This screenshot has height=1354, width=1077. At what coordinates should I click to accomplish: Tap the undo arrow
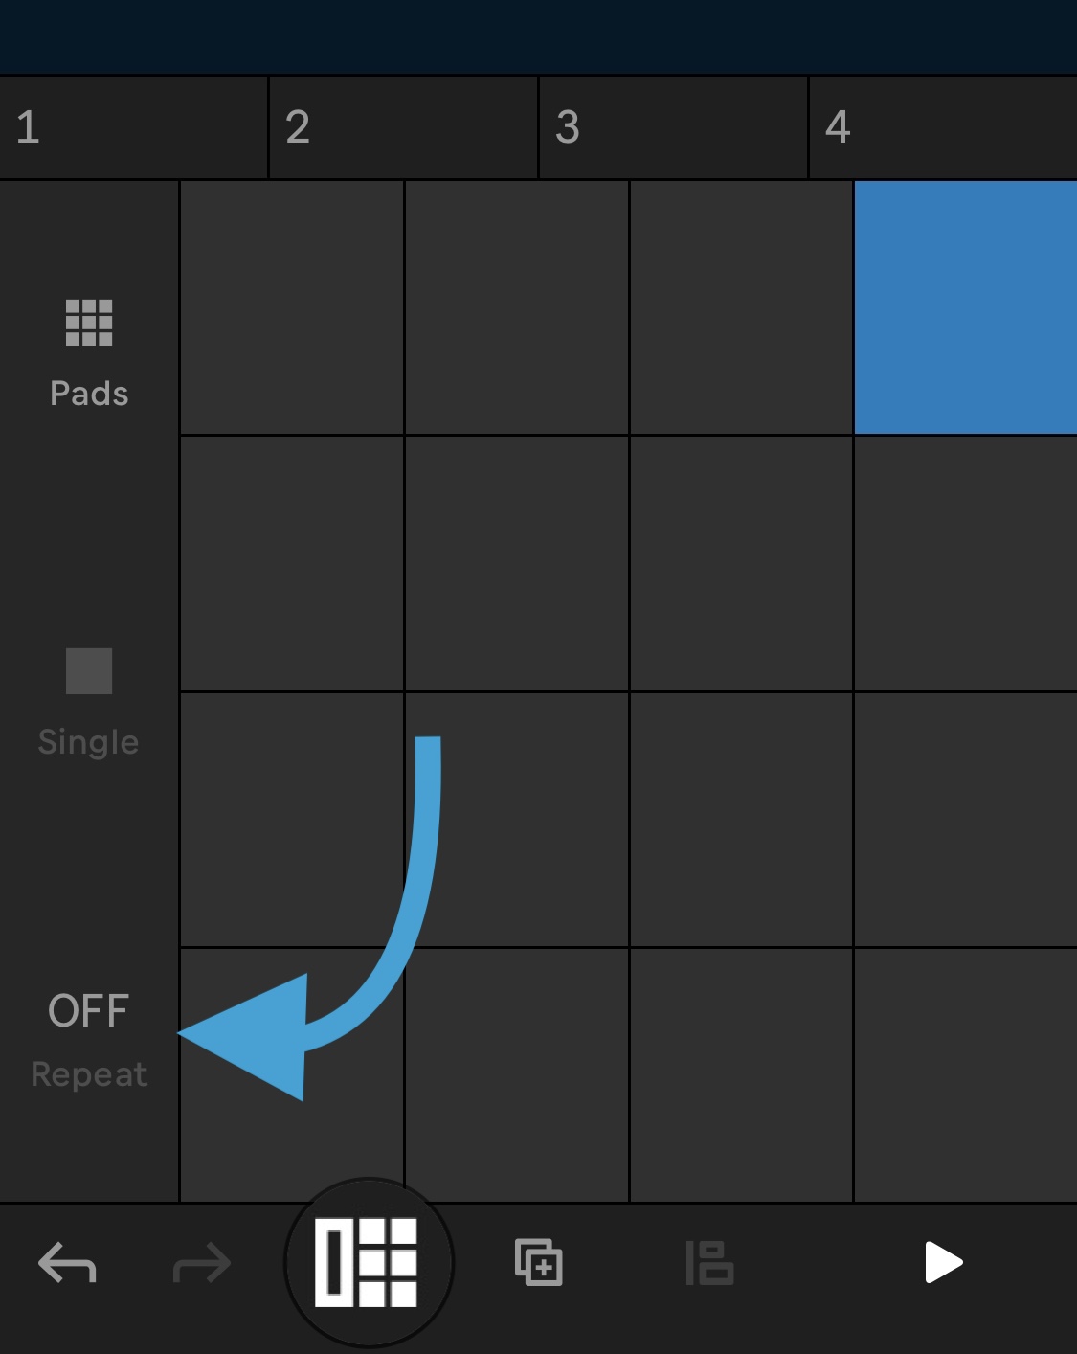(67, 1263)
